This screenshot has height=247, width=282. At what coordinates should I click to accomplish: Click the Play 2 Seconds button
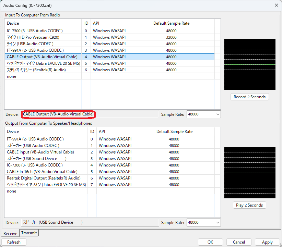coord(249,205)
